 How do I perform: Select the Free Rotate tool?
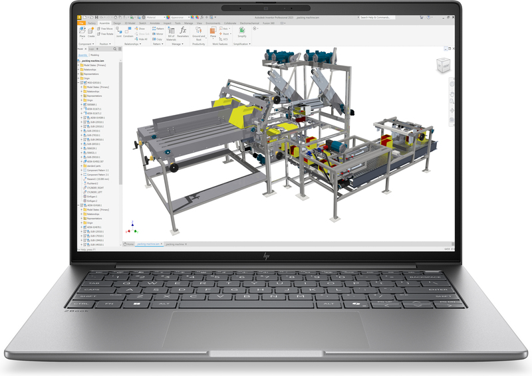pos(105,34)
